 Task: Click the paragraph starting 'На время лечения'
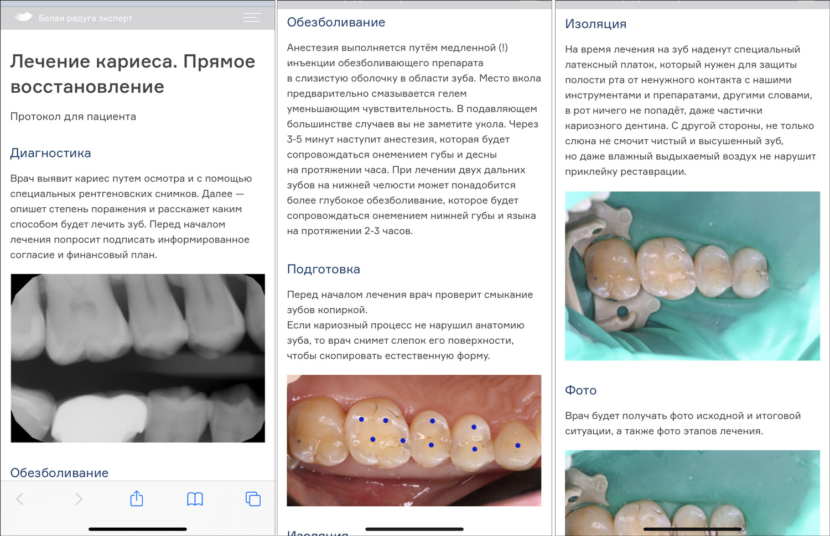691,111
